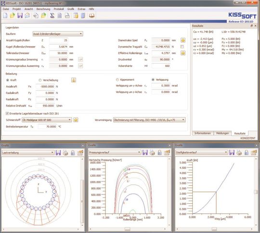Save calculation with toolbar floppy icon
This screenshot has height=233, width=260.
pyautogui.click(x=20, y=15)
